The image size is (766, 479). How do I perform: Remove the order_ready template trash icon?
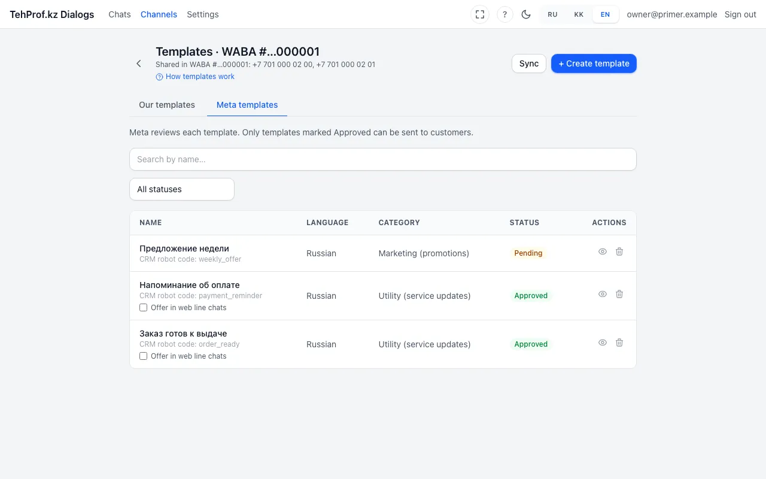619,342
